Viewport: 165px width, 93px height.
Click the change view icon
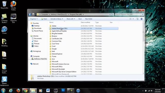coord(131,19)
